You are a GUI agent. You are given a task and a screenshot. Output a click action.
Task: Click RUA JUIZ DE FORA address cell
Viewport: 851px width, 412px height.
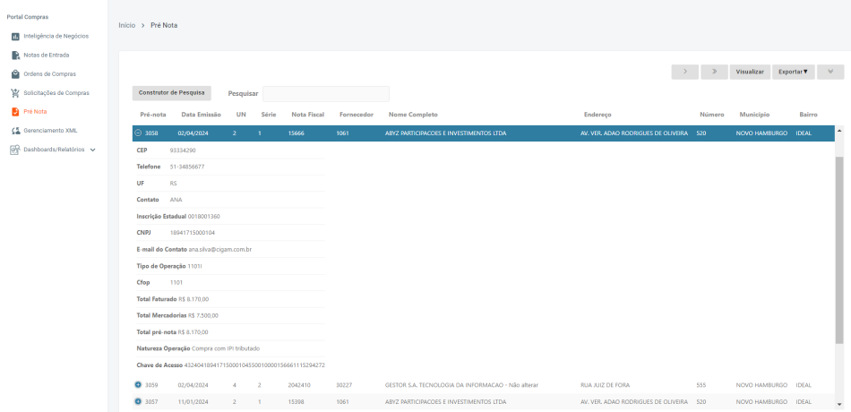coord(606,385)
